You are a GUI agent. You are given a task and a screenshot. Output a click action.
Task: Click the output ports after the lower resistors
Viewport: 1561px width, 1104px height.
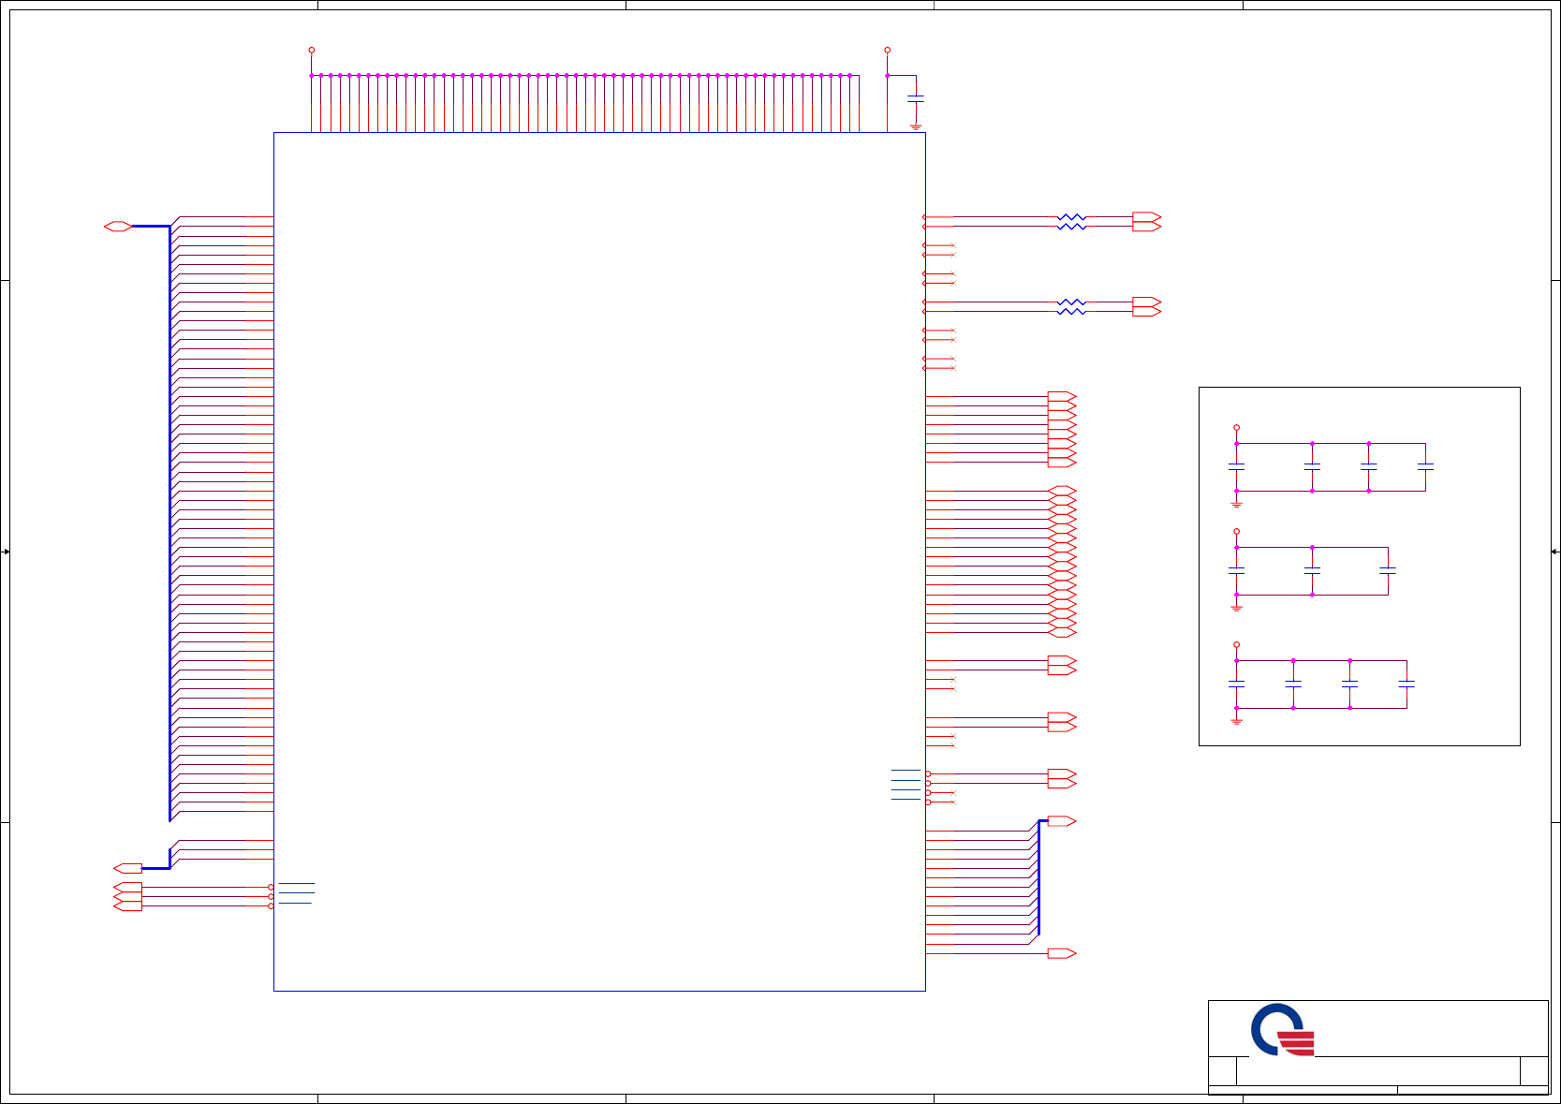1147,306
